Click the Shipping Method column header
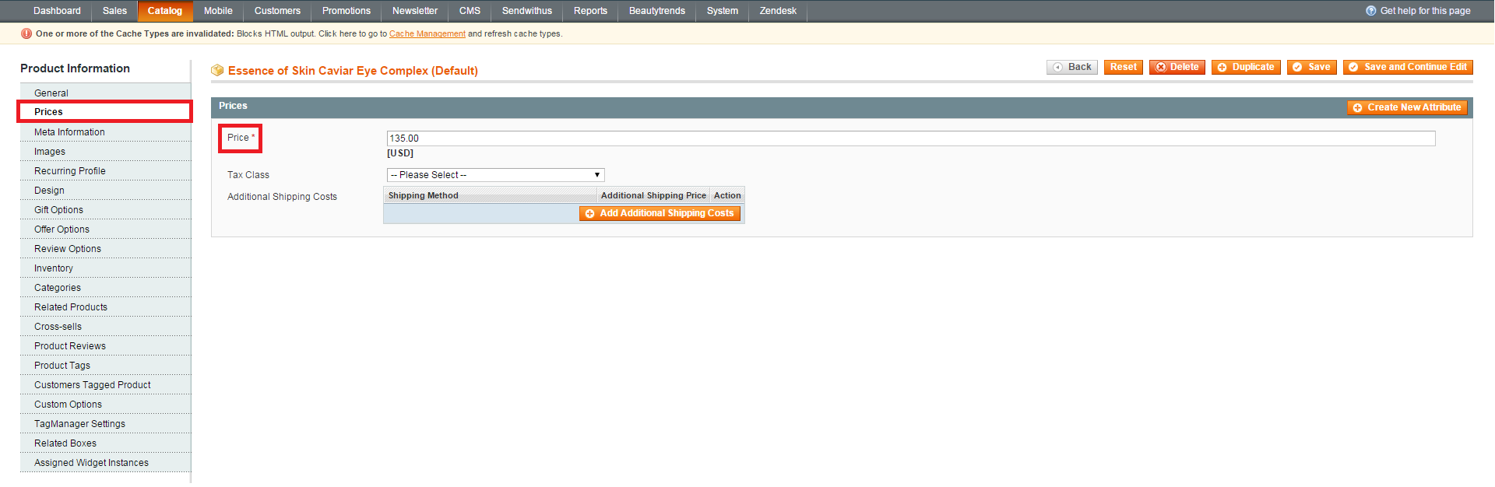Screen dimensions: 1495x487 click(490, 195)
